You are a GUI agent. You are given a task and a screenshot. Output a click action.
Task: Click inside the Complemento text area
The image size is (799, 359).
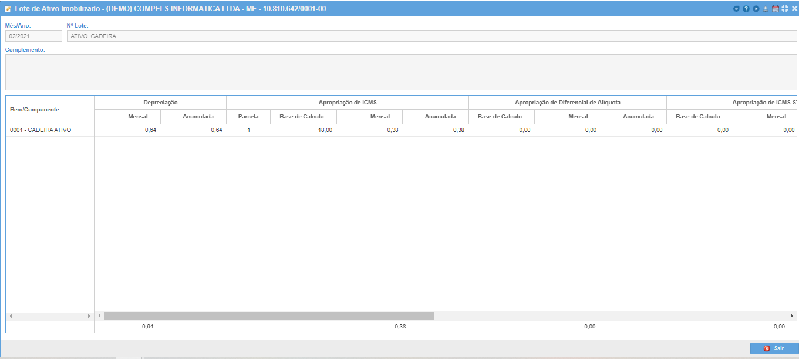(401, 72)
